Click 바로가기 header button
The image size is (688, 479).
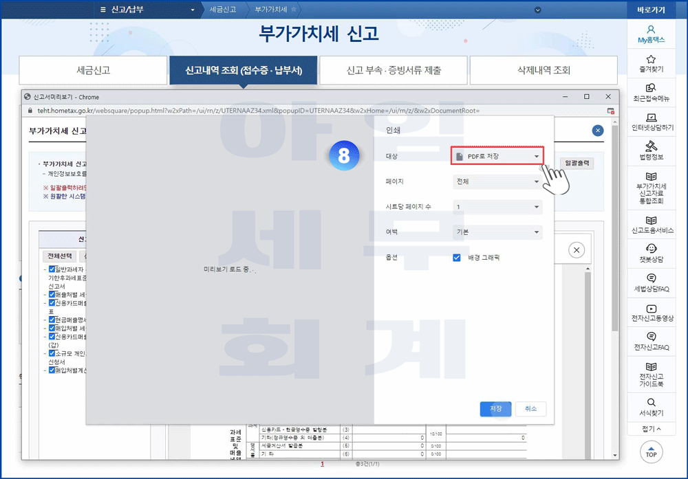651,10
